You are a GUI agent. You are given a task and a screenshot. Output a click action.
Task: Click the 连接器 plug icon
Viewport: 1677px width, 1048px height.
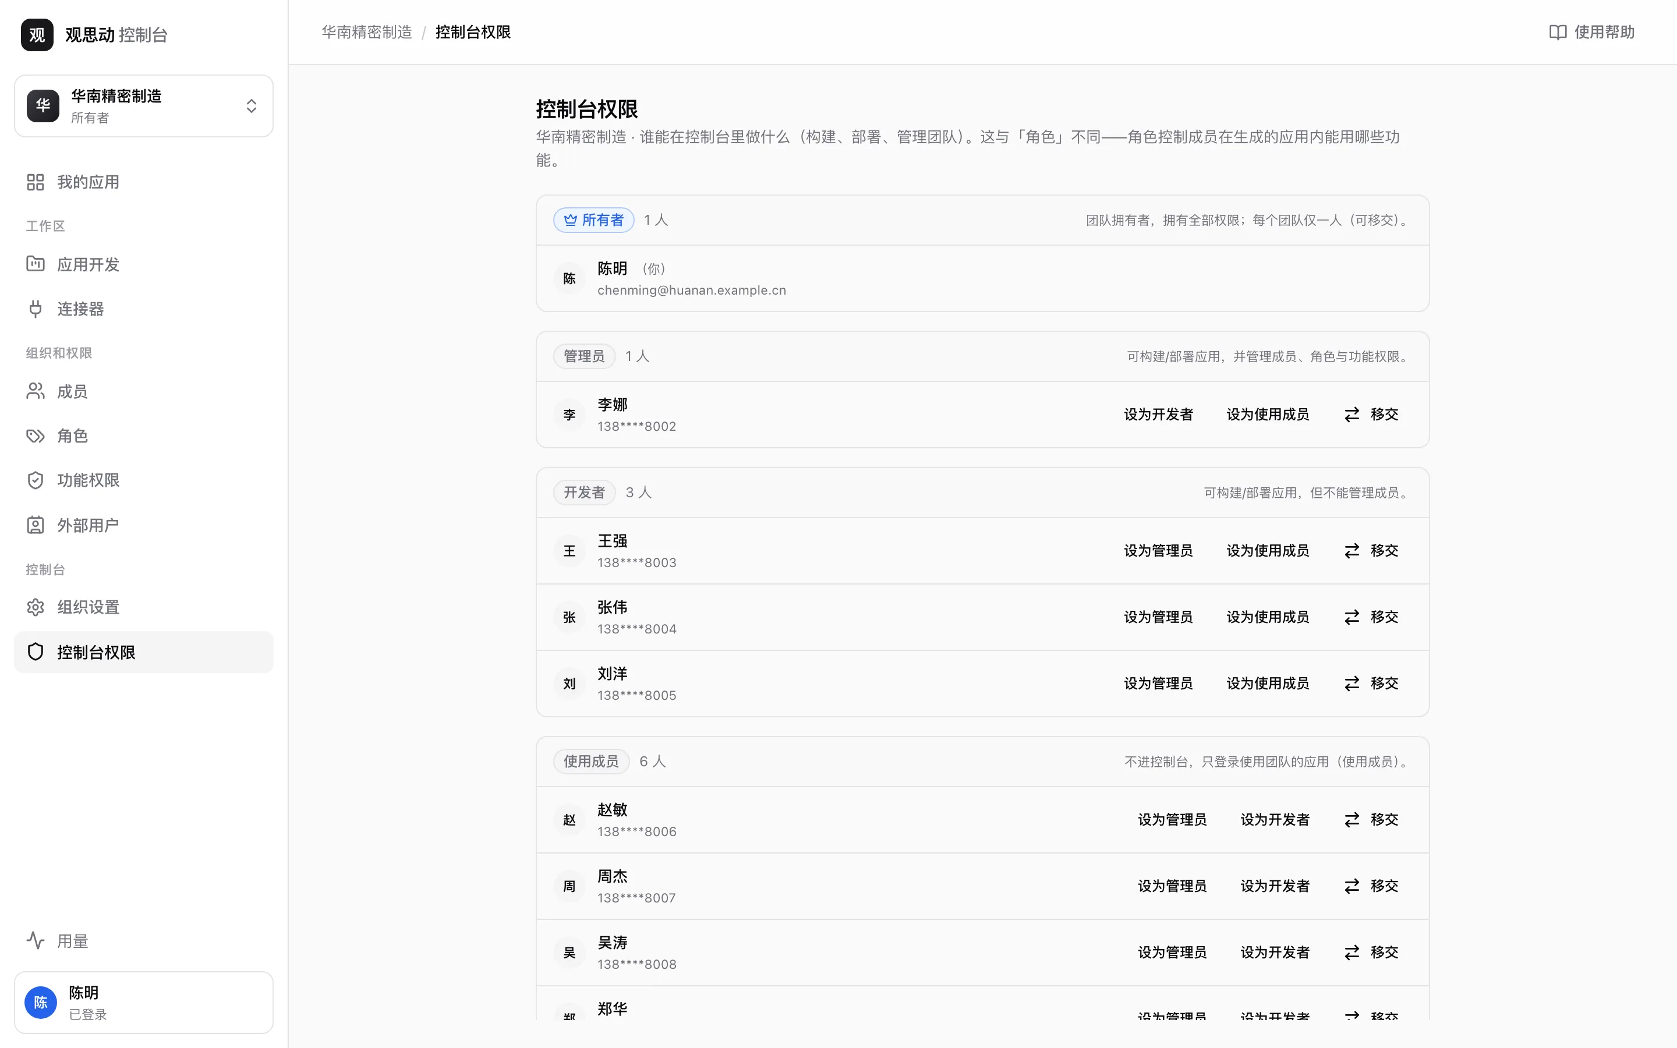pyautogui.click(x=36, y=309)
